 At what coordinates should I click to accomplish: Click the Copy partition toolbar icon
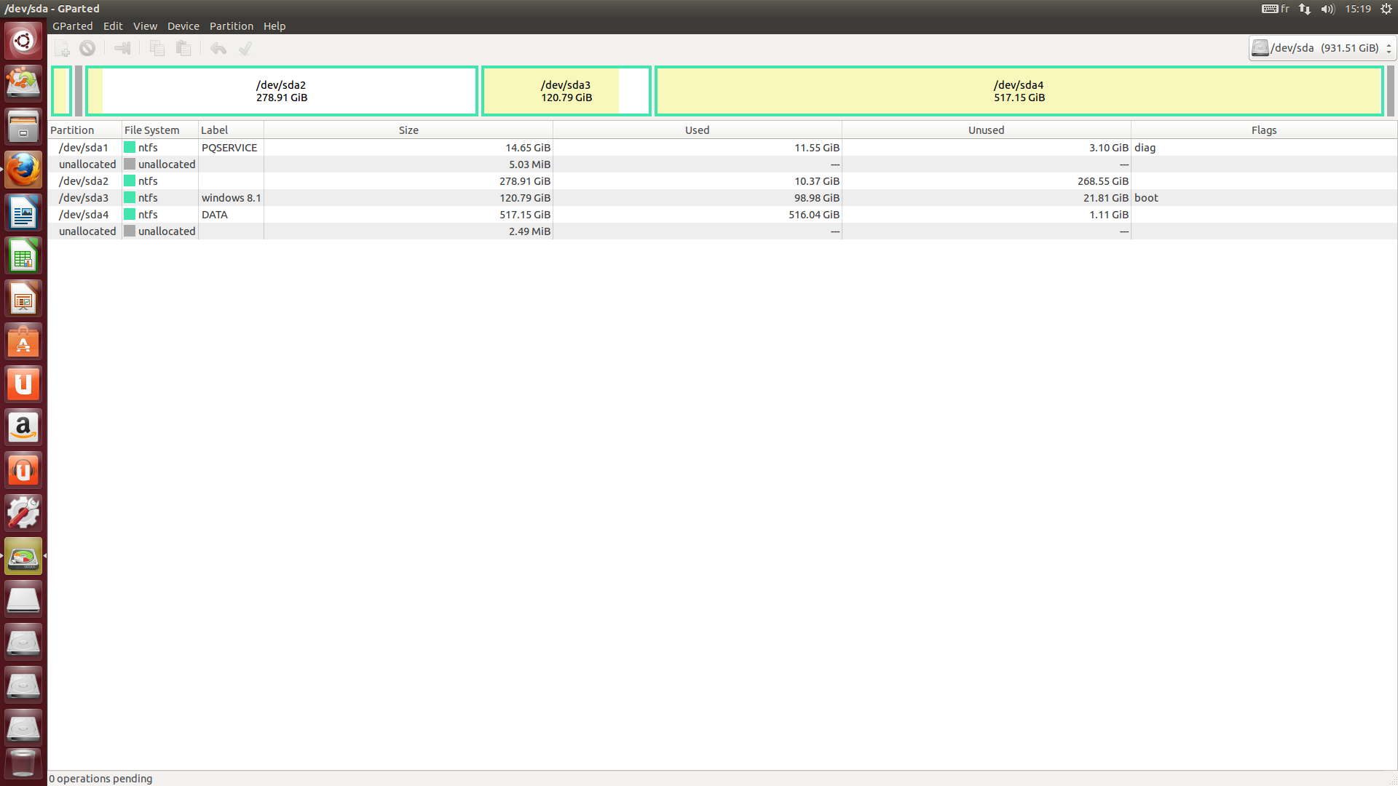(157, 49)
